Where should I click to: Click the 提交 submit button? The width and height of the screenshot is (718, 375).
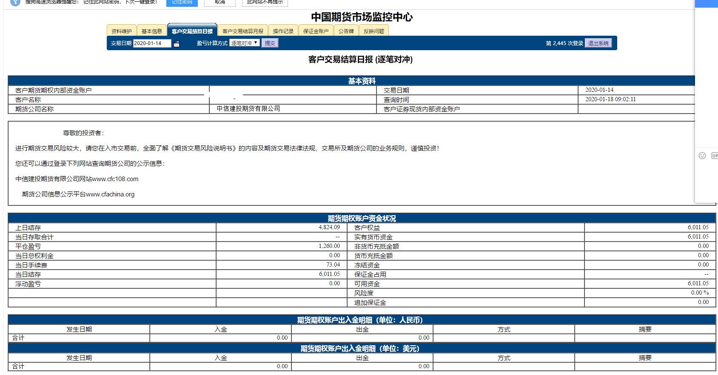[x=270, y=43]
